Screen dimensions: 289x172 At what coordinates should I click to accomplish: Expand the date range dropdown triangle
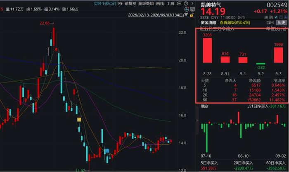click(186, 15)
